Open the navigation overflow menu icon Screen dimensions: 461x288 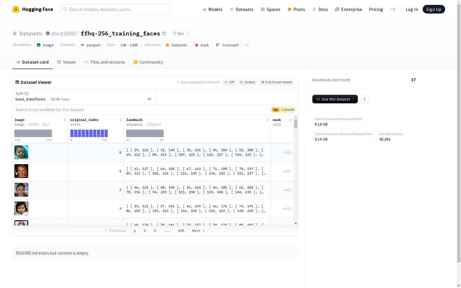click(x=393, y=9)
